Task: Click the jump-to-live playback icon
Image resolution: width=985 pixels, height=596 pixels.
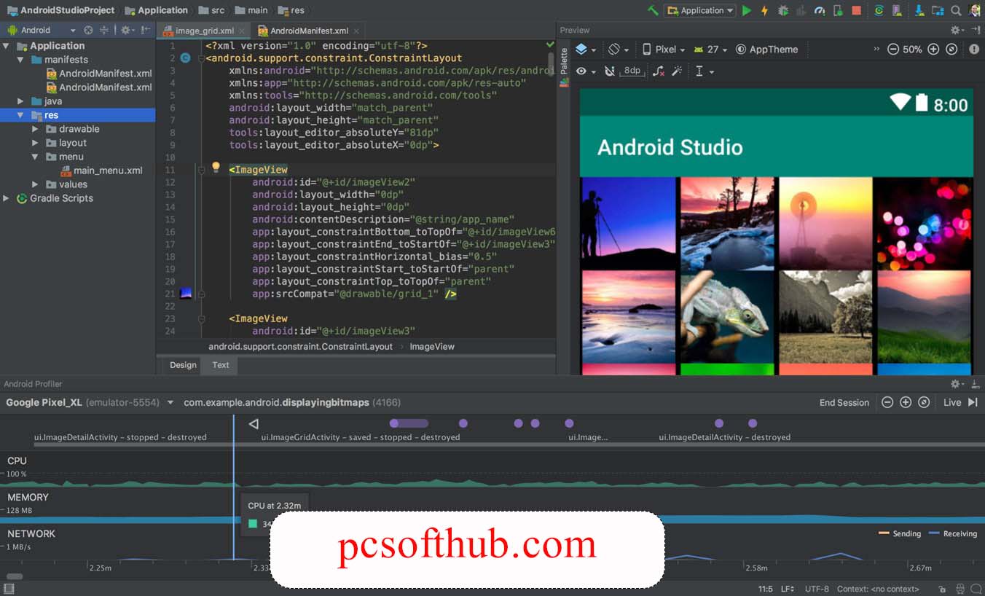Action: pyautogui.click(x=973, y=402)
